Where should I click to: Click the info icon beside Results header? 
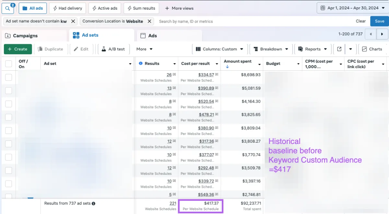pos(141,64)
